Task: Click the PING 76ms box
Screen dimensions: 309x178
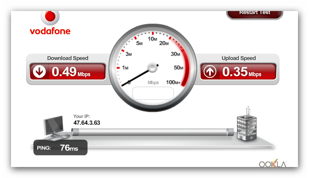Action: tap(61, 148)
